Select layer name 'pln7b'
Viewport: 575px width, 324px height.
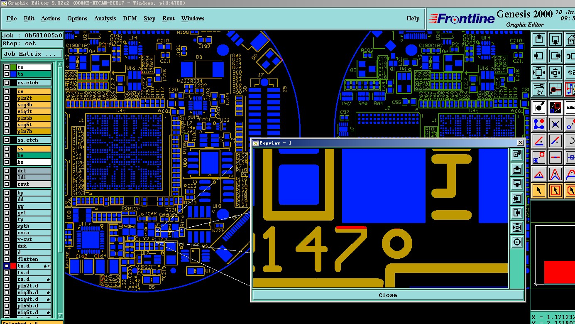34,131
